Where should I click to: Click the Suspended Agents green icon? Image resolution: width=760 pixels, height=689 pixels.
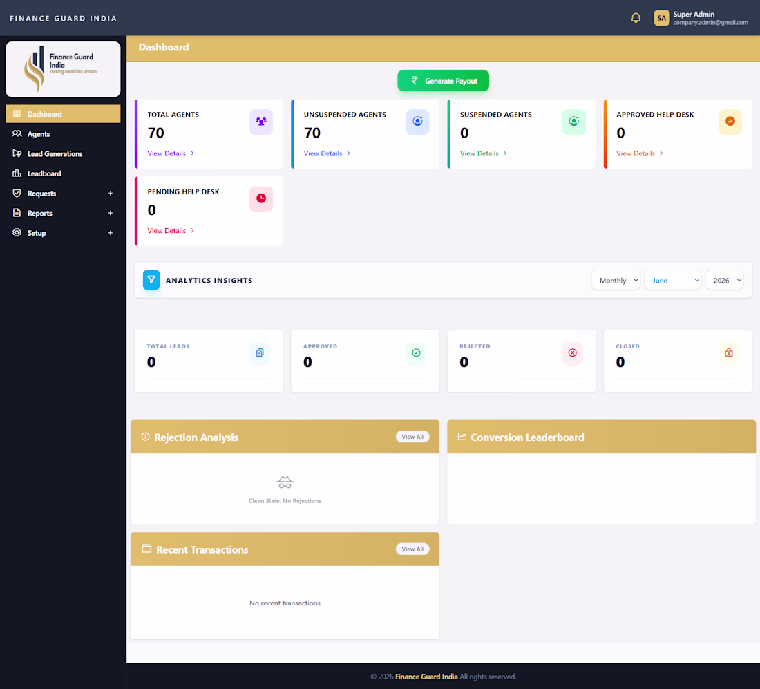(574, 122)
